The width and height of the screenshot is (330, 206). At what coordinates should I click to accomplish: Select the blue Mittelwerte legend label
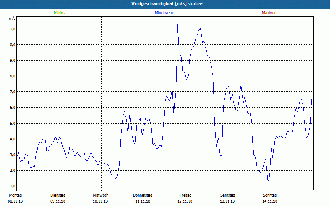click(x=164, y=13)
